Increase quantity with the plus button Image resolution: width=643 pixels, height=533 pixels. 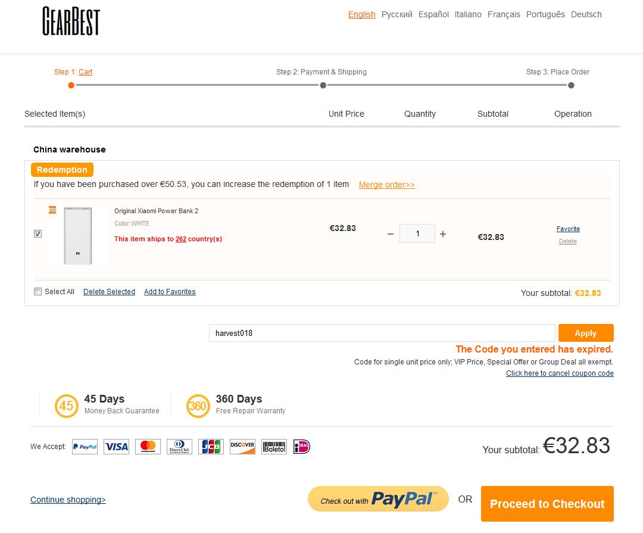(443, 234)
